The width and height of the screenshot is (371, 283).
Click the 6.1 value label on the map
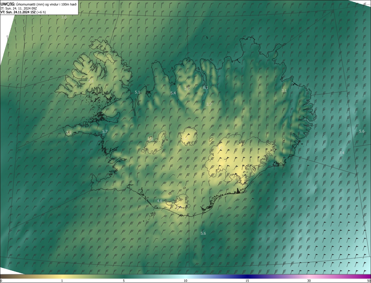point(205,87)
